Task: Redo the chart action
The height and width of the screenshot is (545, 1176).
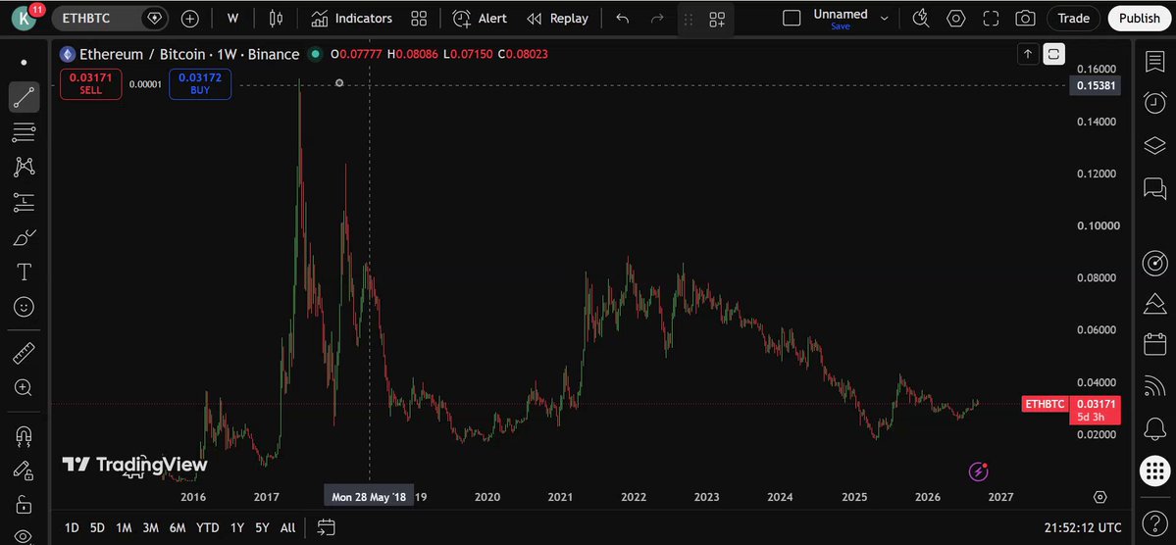Action: [657, 18]
